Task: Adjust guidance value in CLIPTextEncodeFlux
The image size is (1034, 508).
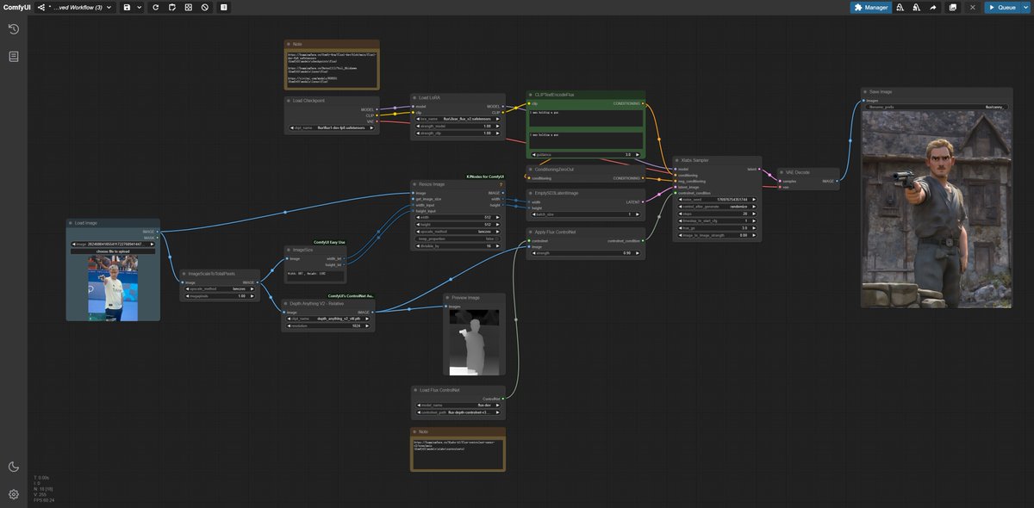Action: pos(586,154)
